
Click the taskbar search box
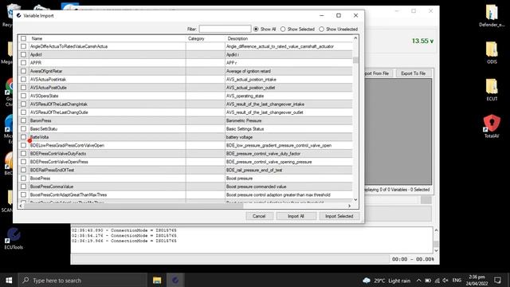pyautogui.click(x=82, y=280)
